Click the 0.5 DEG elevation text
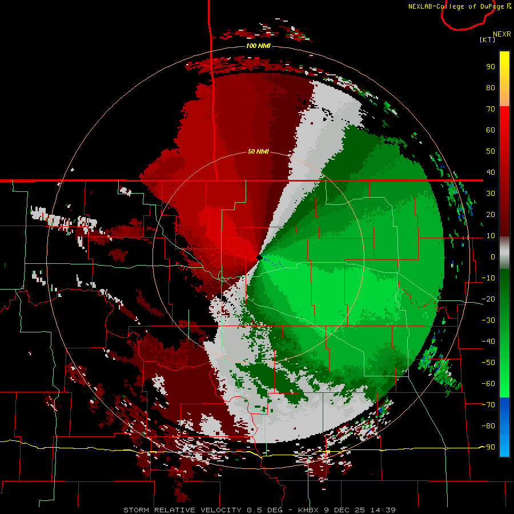The image size is (514, 514). coord(264,510)
